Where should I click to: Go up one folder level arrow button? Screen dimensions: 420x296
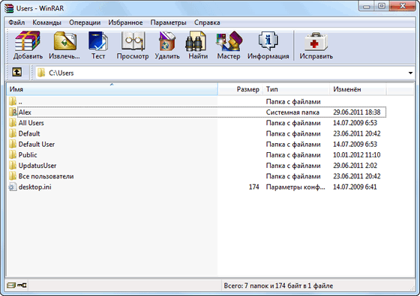(16, 72)
